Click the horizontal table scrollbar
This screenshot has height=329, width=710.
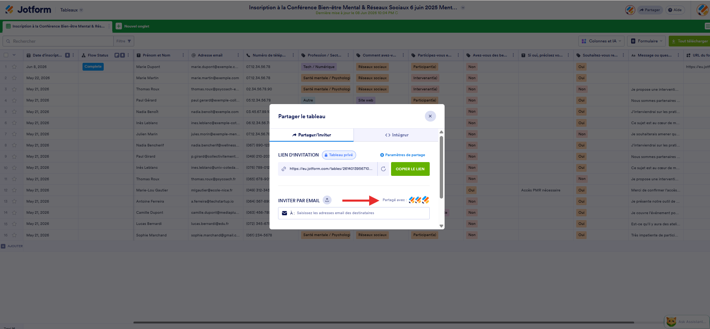coord(384,322)
